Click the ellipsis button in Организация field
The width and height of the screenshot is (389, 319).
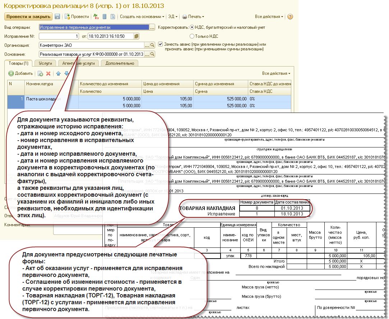[147, 45]
